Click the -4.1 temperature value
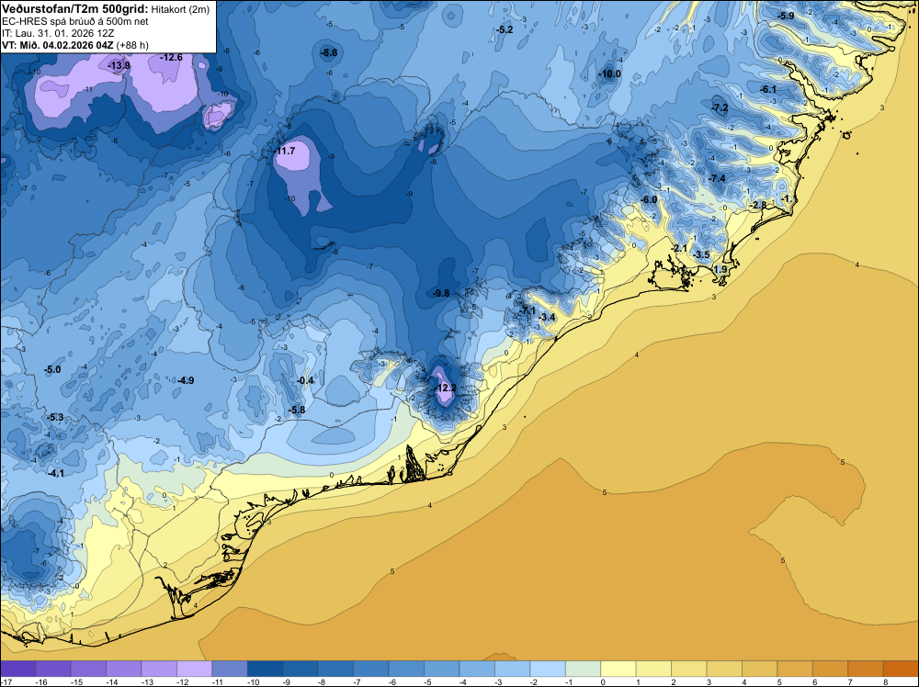 pyautogui.click(x=56, y=473)
